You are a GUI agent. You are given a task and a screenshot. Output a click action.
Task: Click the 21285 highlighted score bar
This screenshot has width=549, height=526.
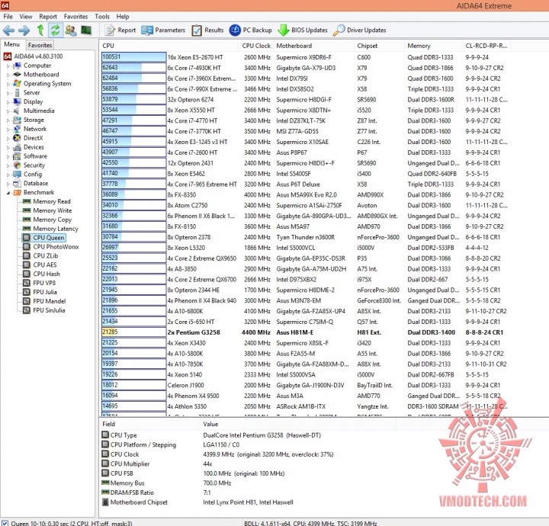[x=133, y=332]
